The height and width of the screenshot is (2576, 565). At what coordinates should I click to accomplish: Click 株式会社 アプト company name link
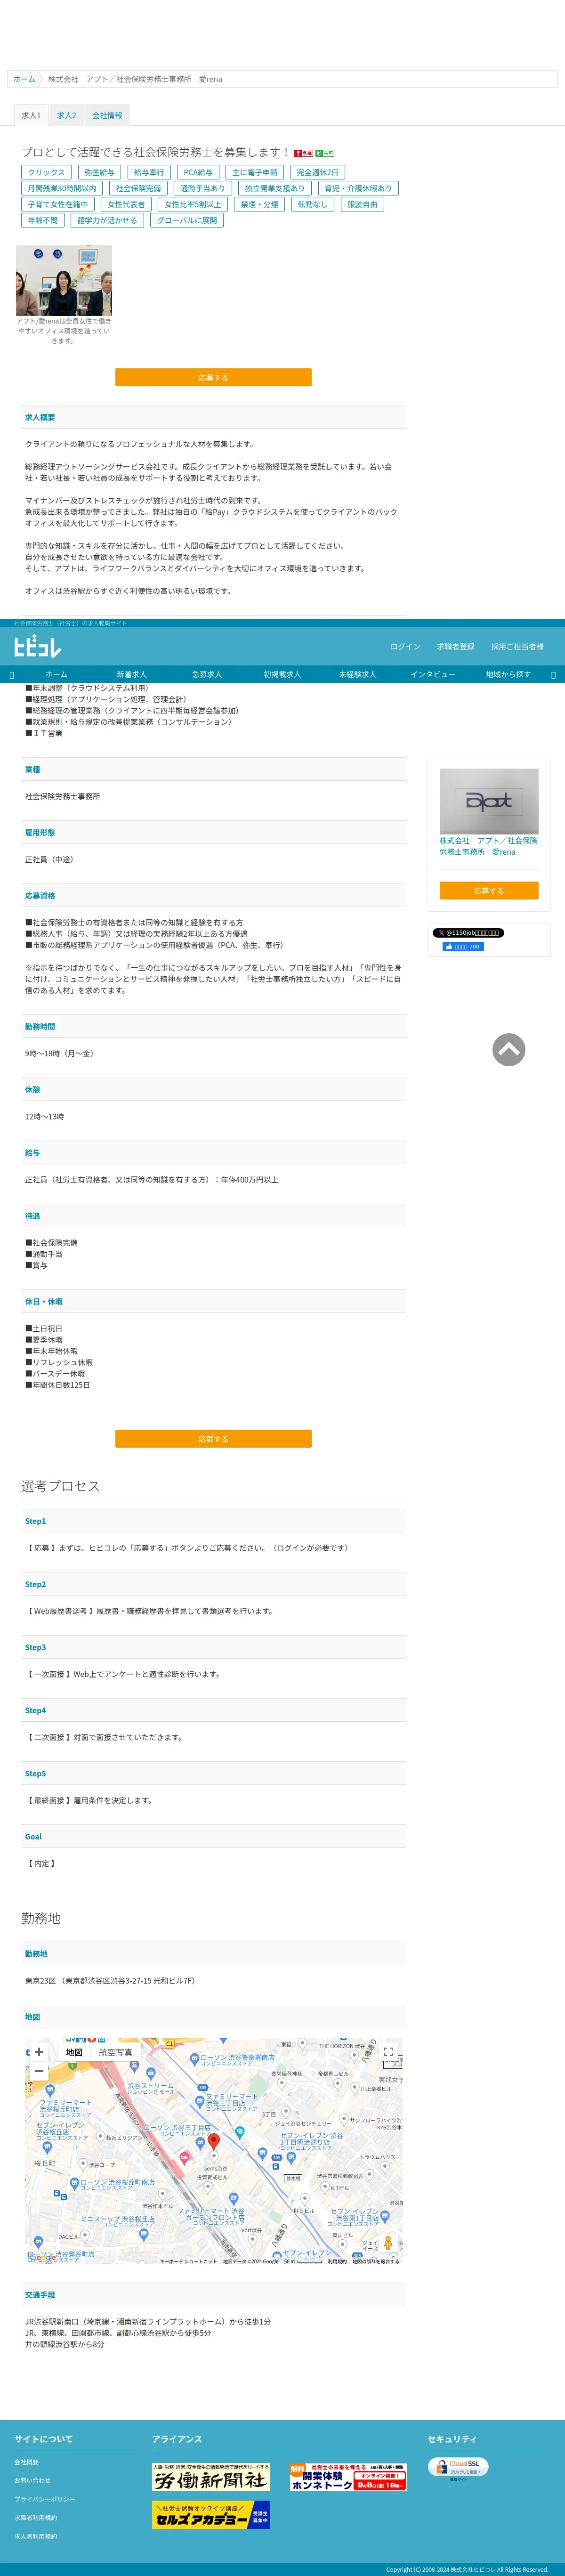488,846
